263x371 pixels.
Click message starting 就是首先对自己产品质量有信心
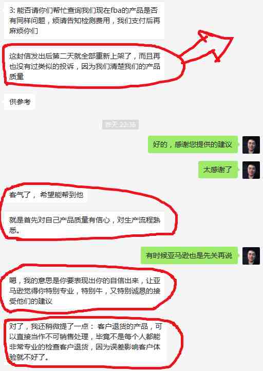84,225
